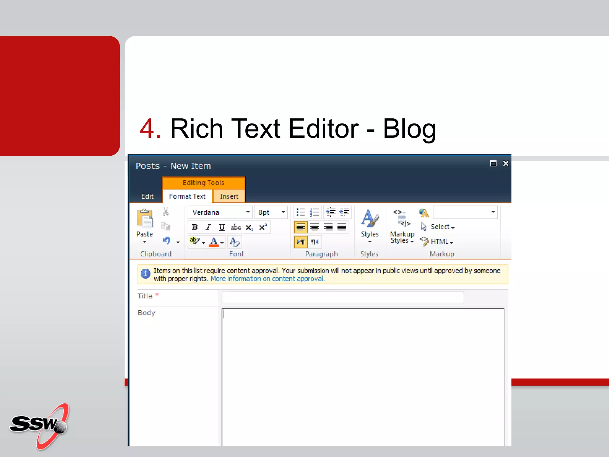The height and width of the screenshot is (457, 609).
Task: Click the Cut scissors icon
Action: click(x=166, y=212)
